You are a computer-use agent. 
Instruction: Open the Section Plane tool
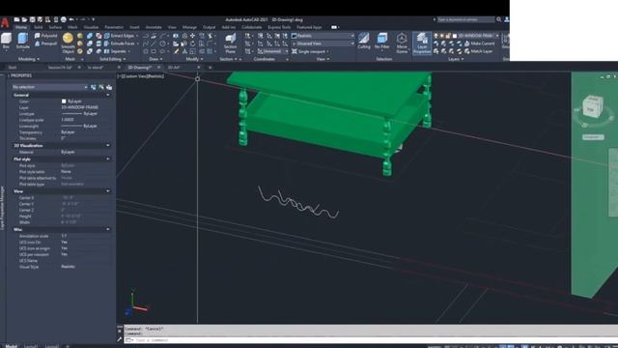(x=230, y=43)
